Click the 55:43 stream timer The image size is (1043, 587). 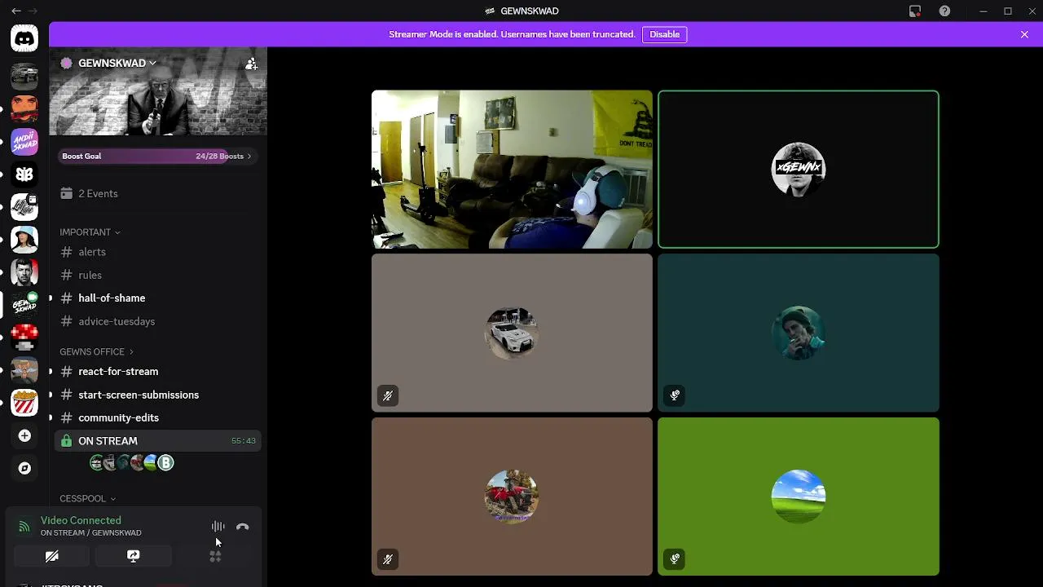244,440
